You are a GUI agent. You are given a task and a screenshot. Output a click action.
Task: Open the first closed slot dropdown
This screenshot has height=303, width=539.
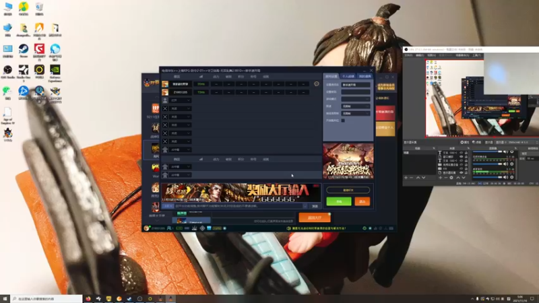[181, 108]
